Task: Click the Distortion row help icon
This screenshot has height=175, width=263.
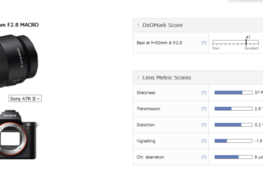Action: [203, 125]
